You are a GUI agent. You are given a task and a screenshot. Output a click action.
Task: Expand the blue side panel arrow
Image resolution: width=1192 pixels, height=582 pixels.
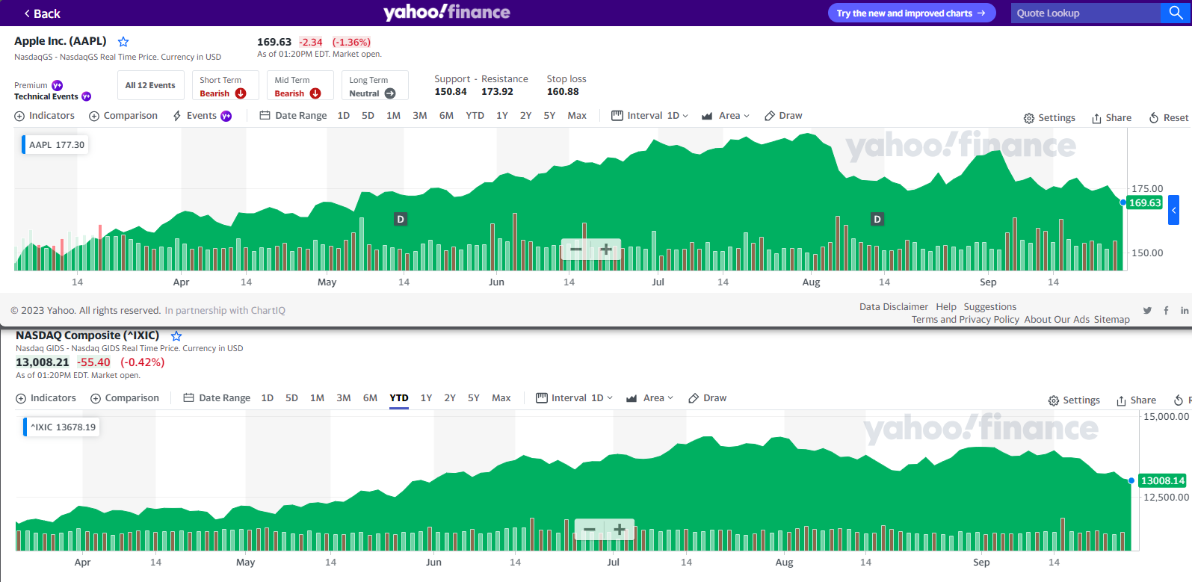tap(1173, 210)
